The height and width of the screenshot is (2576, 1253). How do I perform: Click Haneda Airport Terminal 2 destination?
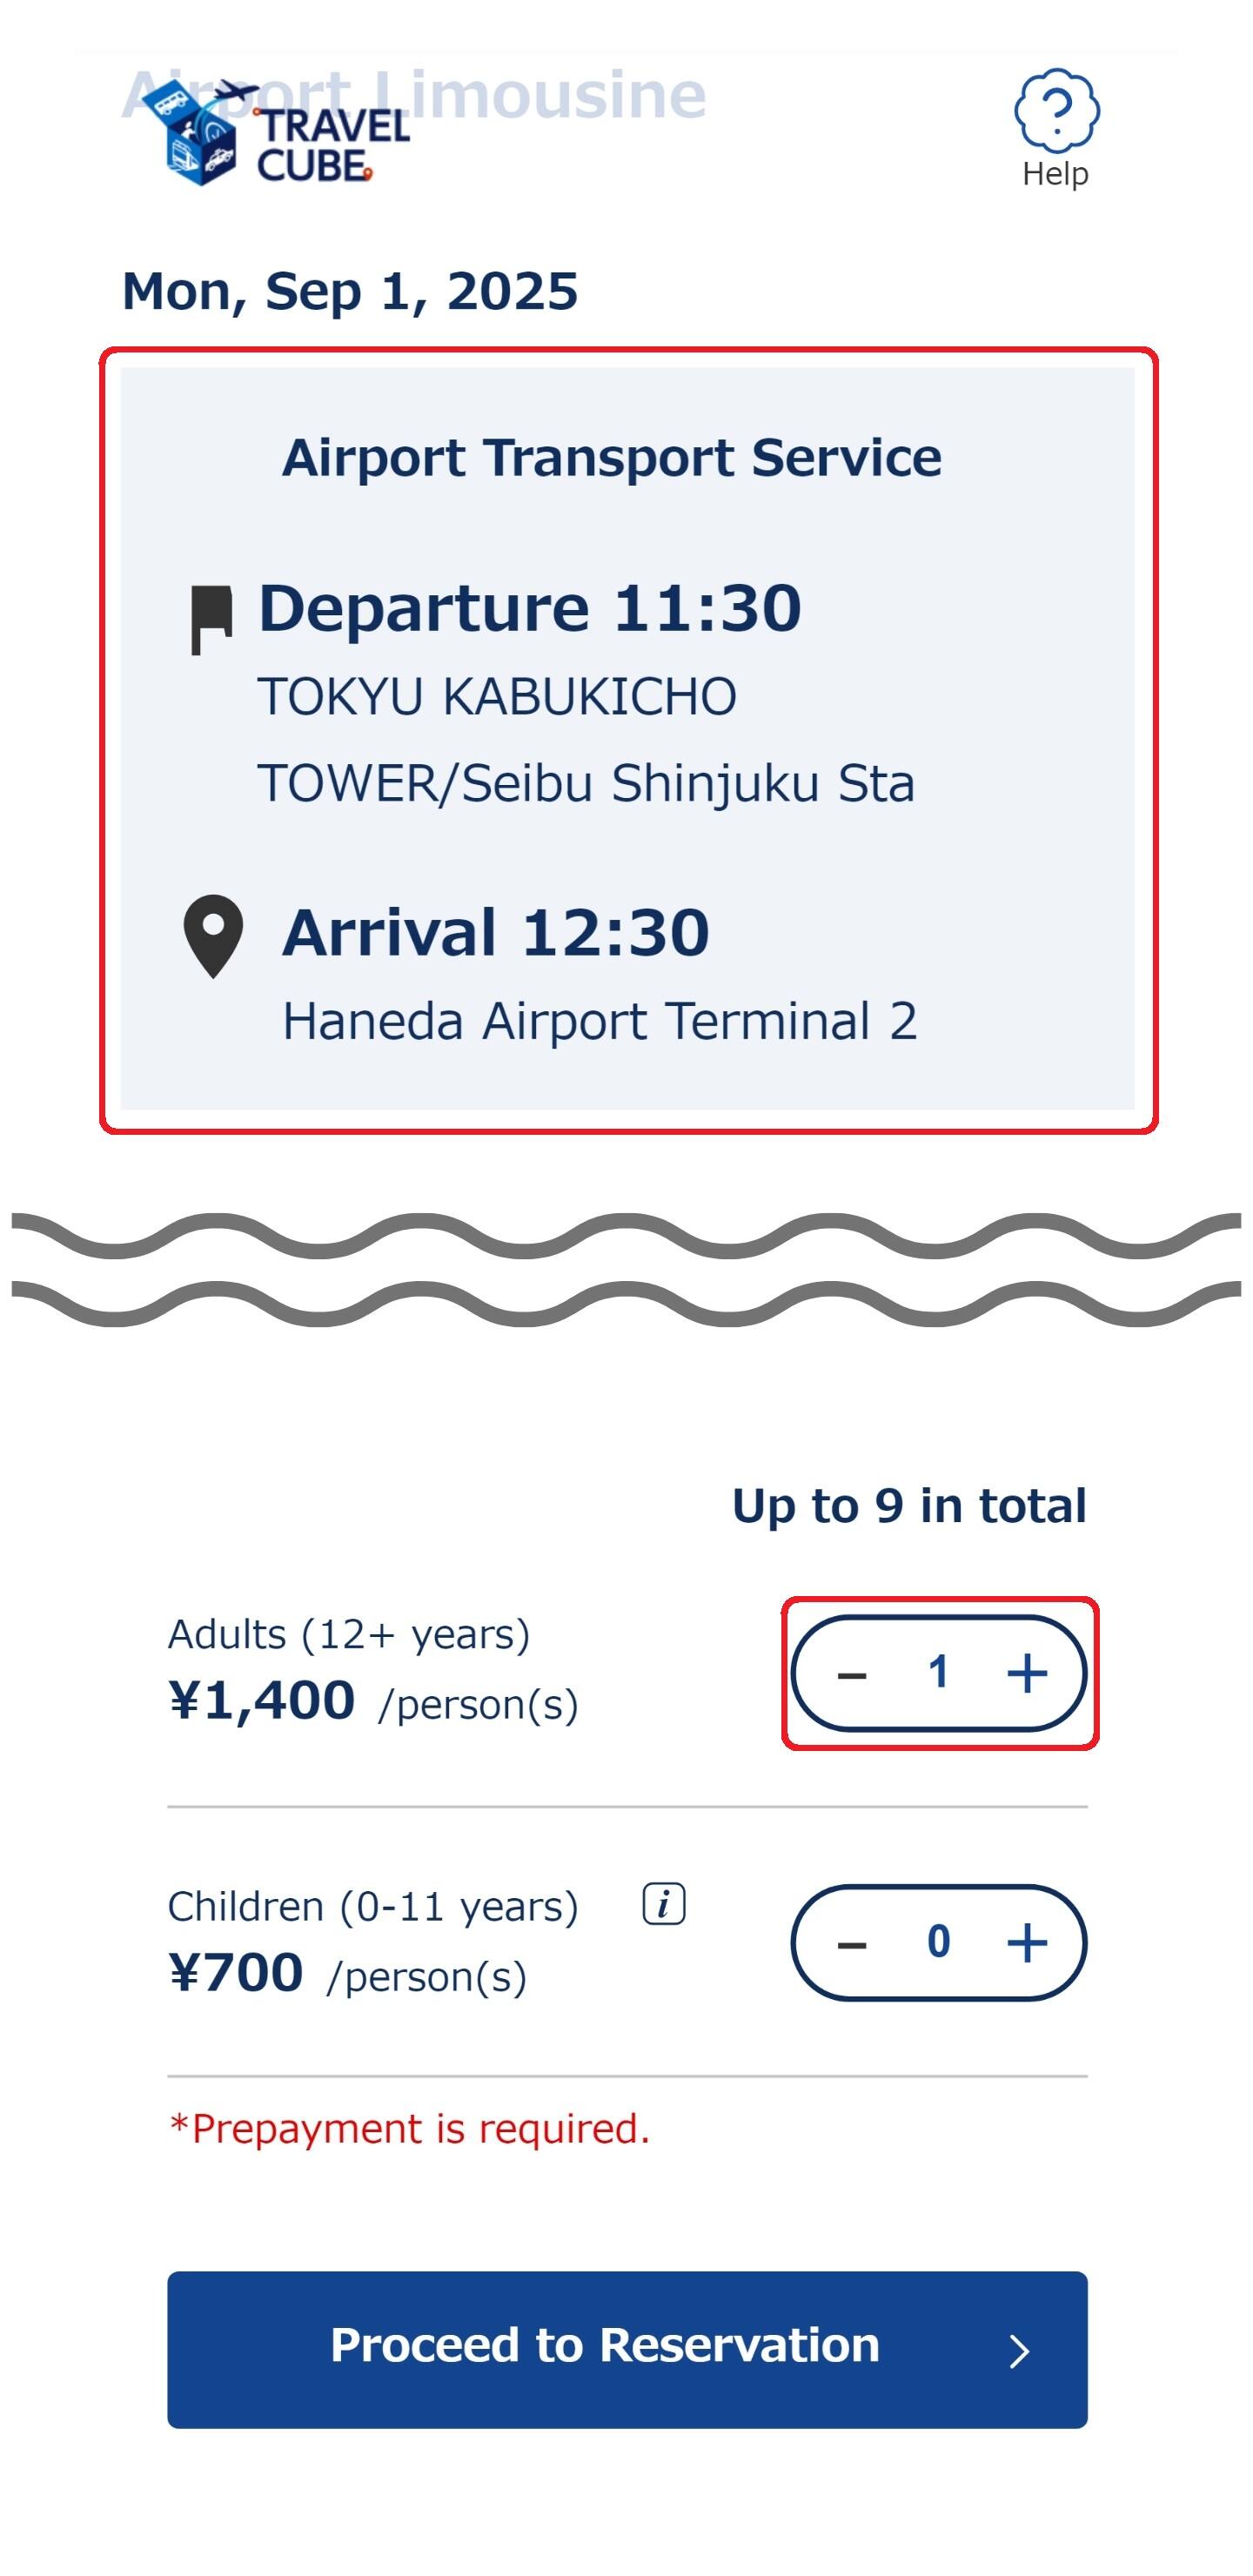[599, 1021]
